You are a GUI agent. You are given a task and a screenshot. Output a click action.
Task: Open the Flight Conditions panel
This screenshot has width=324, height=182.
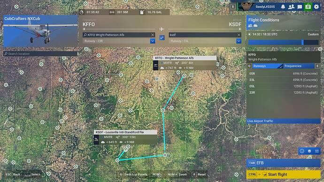click(x=283, y=23)
